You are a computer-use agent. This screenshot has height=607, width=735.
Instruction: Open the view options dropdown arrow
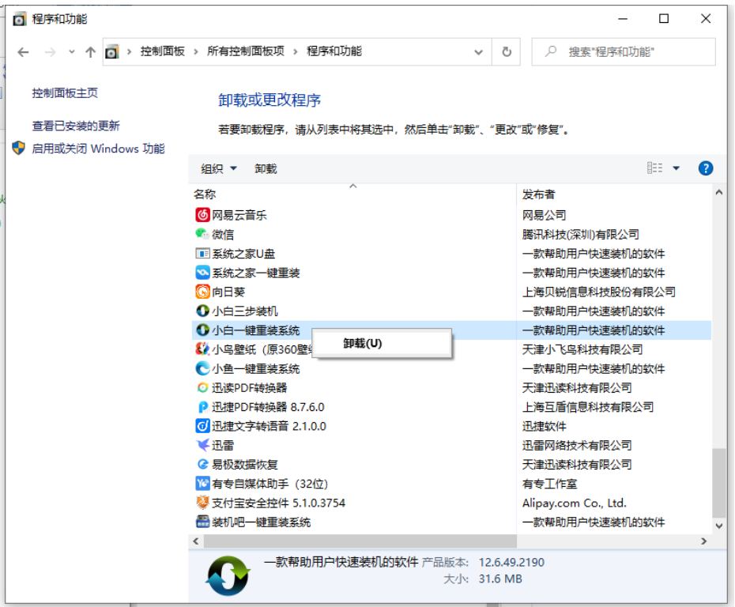(676, 168)
